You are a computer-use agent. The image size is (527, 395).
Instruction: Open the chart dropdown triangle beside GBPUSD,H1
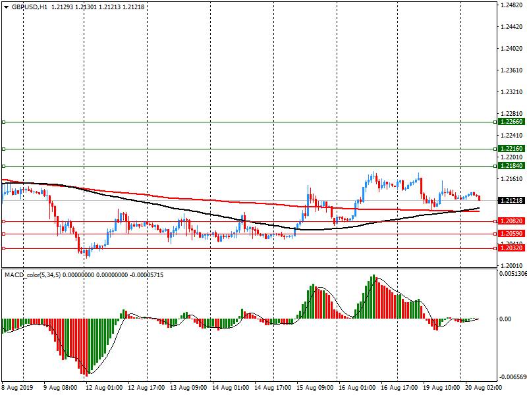[x=7, y=7]
